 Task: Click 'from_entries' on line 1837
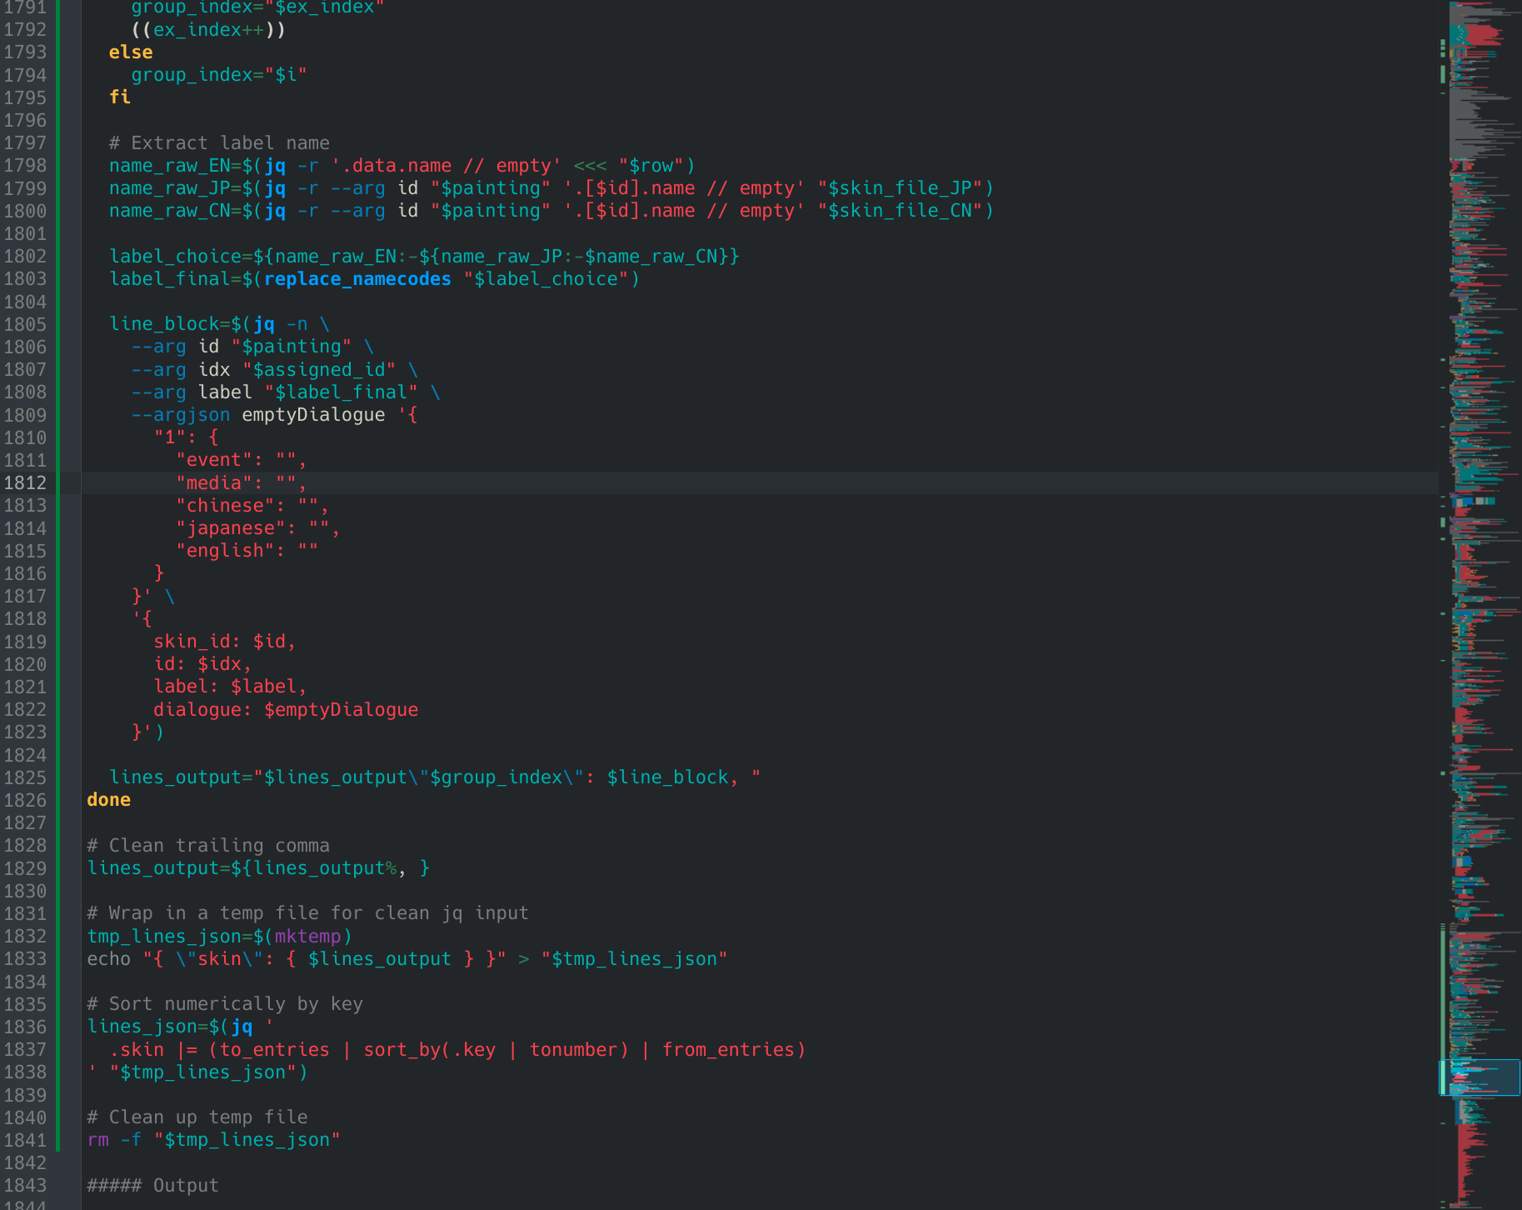[x=729, y=1049]
